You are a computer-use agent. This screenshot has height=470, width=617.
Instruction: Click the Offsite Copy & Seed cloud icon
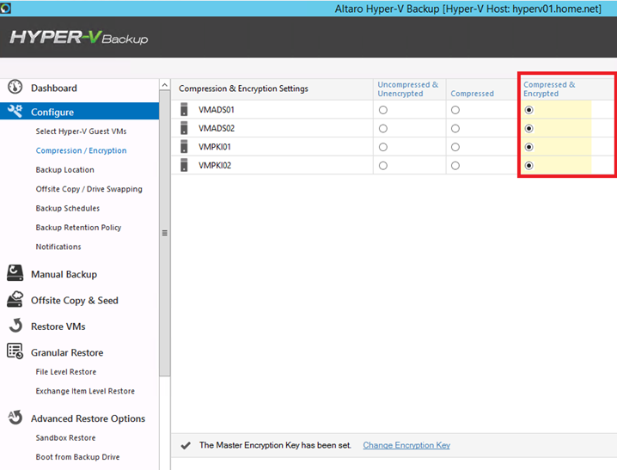tap(15, 299)
